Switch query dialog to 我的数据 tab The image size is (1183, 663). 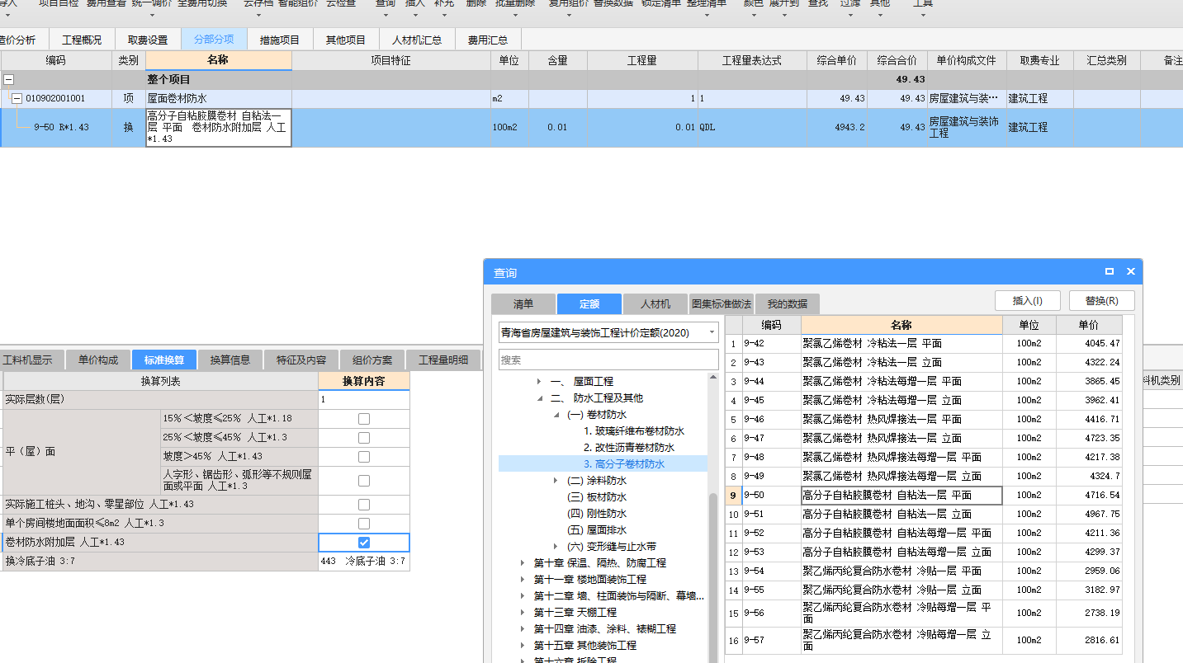tap(788, 304)
